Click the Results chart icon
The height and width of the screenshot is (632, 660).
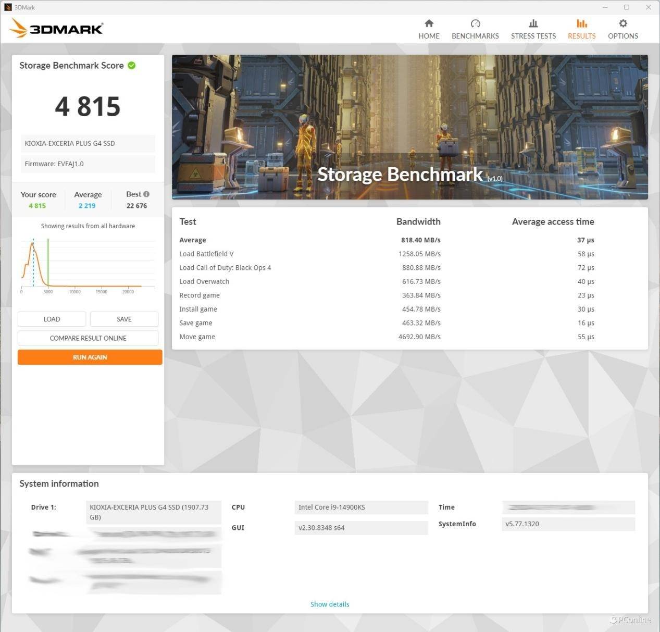pos(581,23)
